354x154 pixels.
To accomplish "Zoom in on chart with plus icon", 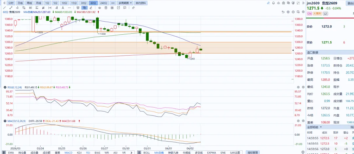I will coord(288,12).
